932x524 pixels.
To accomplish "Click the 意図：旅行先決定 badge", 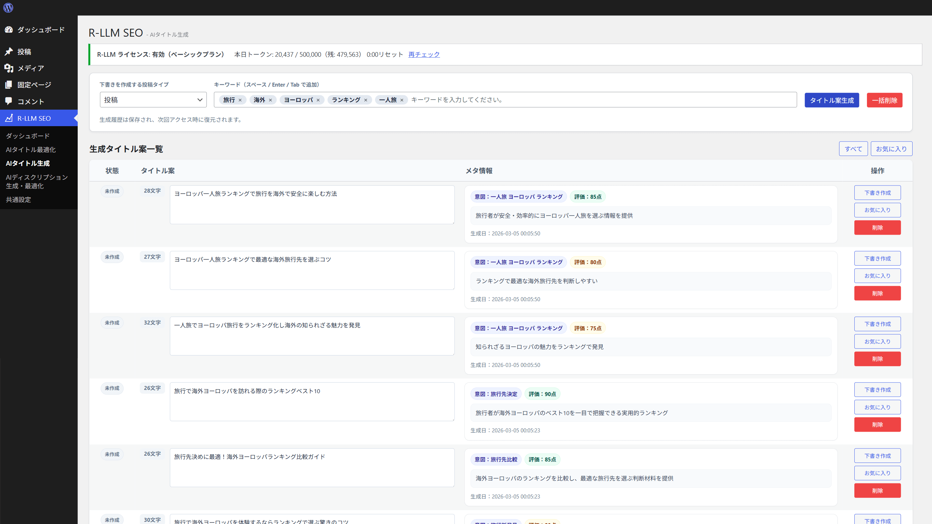I will coord(496,394).
